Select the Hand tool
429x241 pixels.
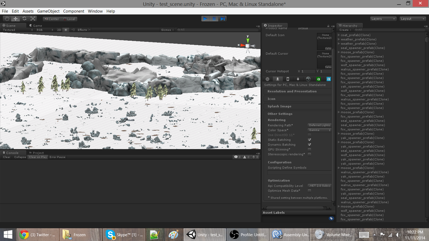click(x=7, y=19)
